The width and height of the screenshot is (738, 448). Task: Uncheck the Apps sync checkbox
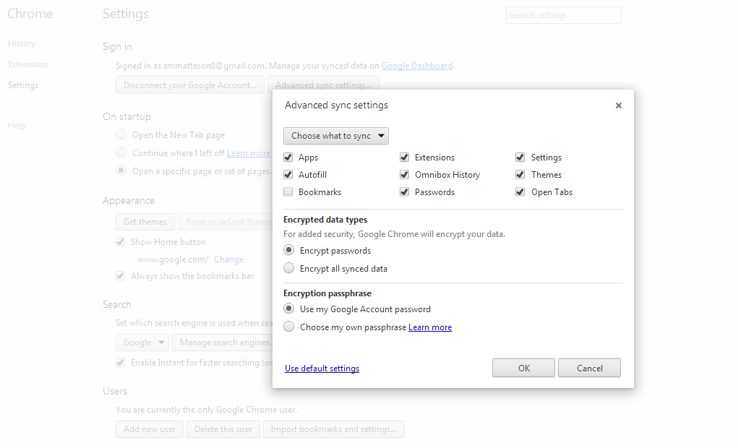tap(288, 158)
